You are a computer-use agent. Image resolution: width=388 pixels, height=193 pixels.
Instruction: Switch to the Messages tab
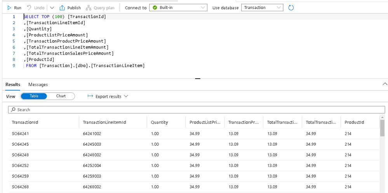click(38, 84)
